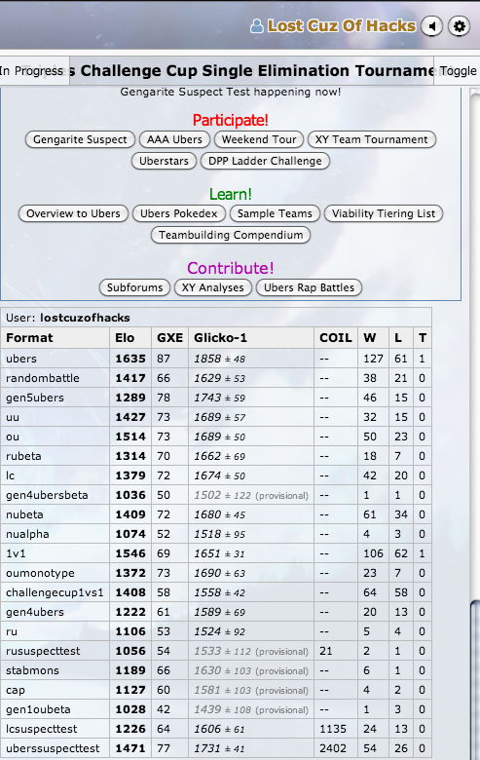This screenshot has width=480, height=760.
Task: Select the stabmons format cell
Action: (x=55, y=670)
